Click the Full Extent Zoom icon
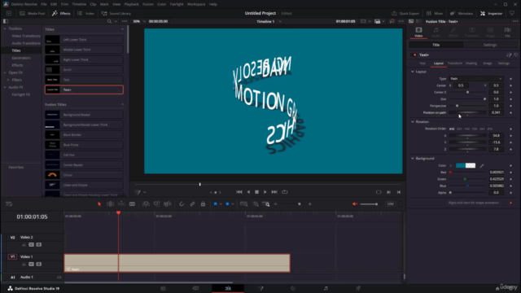 coord(243,204)
